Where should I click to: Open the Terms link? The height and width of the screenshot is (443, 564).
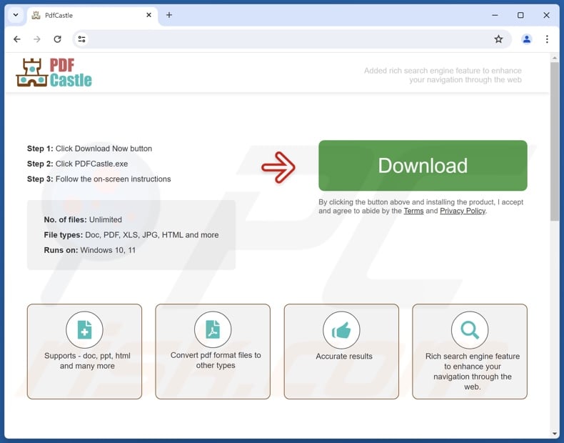(413, 211)
